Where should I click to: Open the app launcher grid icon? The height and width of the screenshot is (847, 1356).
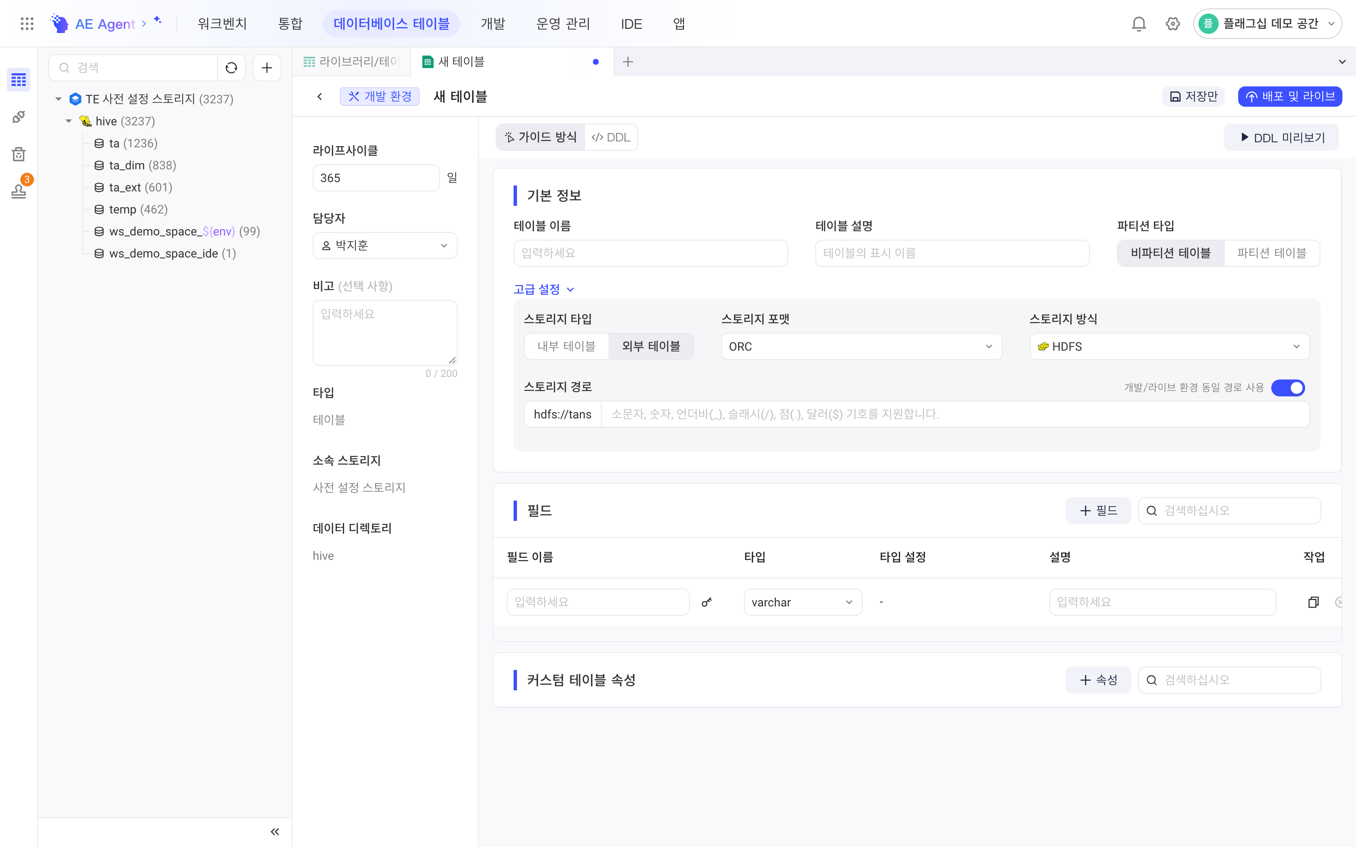(x=27, y=24)
